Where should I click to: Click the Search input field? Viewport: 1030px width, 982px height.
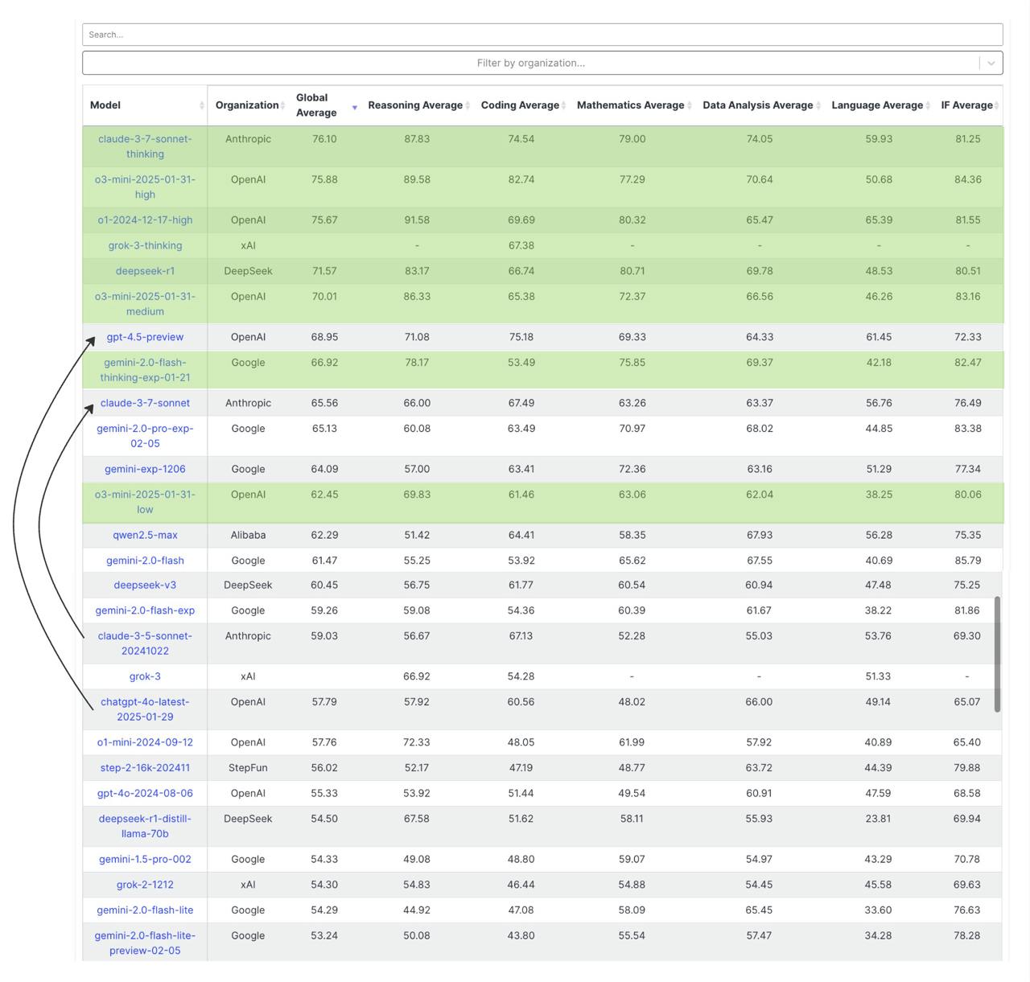pos(542,35)
